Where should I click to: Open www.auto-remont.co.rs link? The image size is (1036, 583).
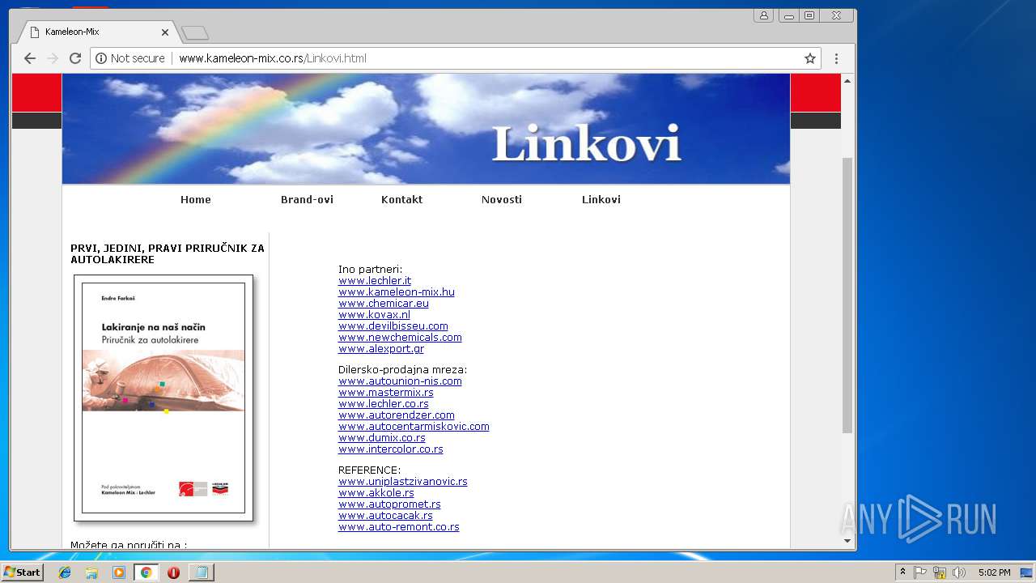[399, 527]
